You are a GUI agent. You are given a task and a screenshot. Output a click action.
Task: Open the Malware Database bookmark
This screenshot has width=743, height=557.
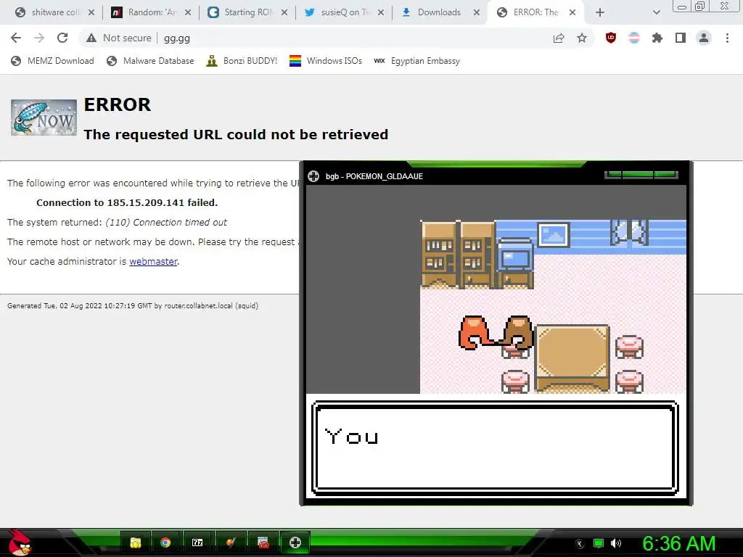click(150, 61)
